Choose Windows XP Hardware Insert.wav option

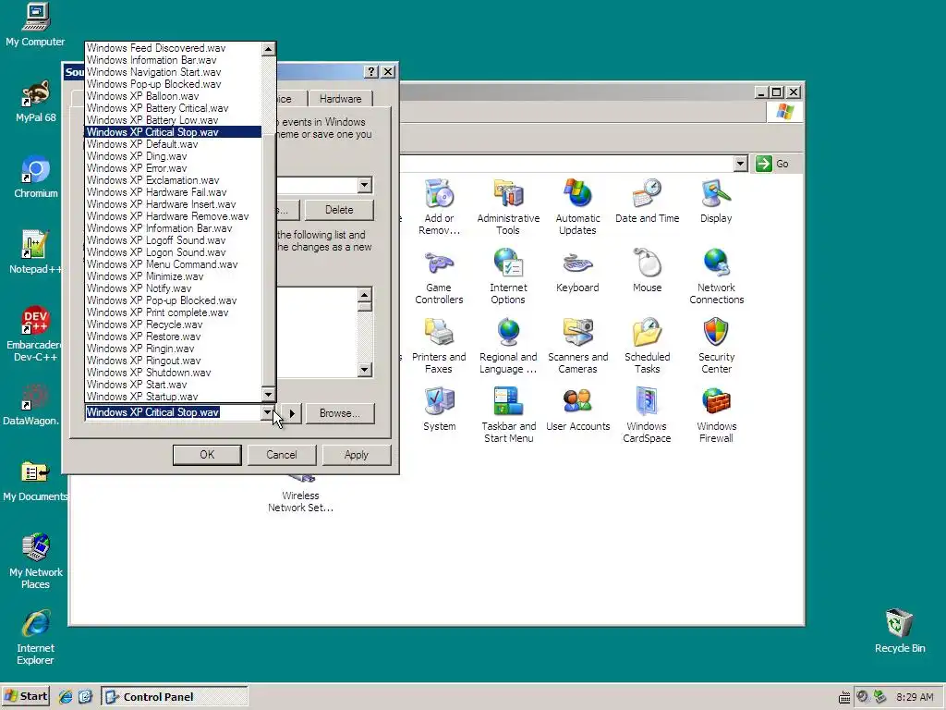(x=173, y=204)
